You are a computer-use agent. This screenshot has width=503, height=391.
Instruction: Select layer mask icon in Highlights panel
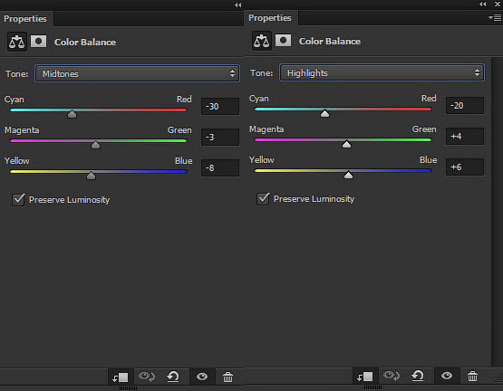(x=283, y=41)
